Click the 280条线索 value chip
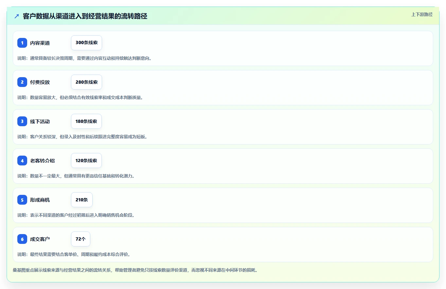The image size is (446, 289). click(x=86, y=82)
